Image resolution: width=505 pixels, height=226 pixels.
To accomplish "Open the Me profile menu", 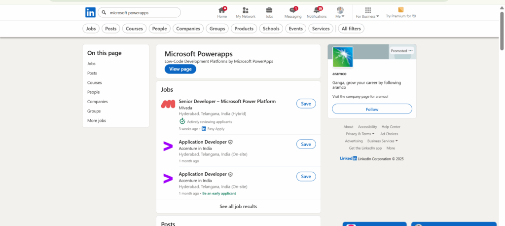I will coord(340,12).
